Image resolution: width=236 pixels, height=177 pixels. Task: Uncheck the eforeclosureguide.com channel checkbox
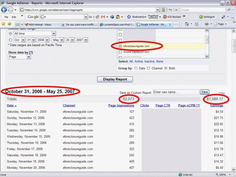(x=120, y=46)
